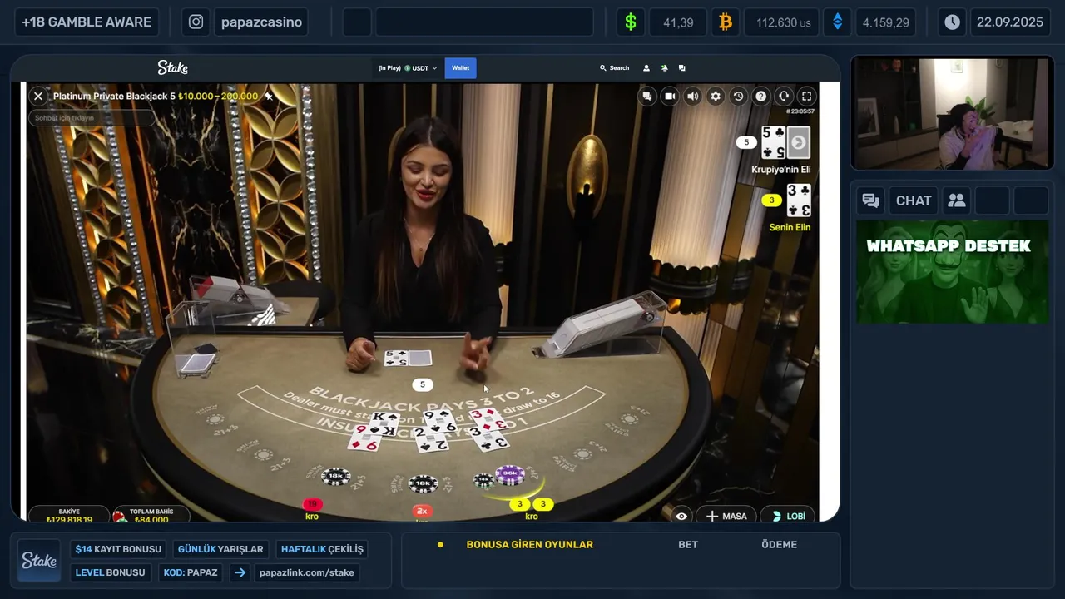
Task: Open the CHAT tab in side panel
Action: coord(914,200)
